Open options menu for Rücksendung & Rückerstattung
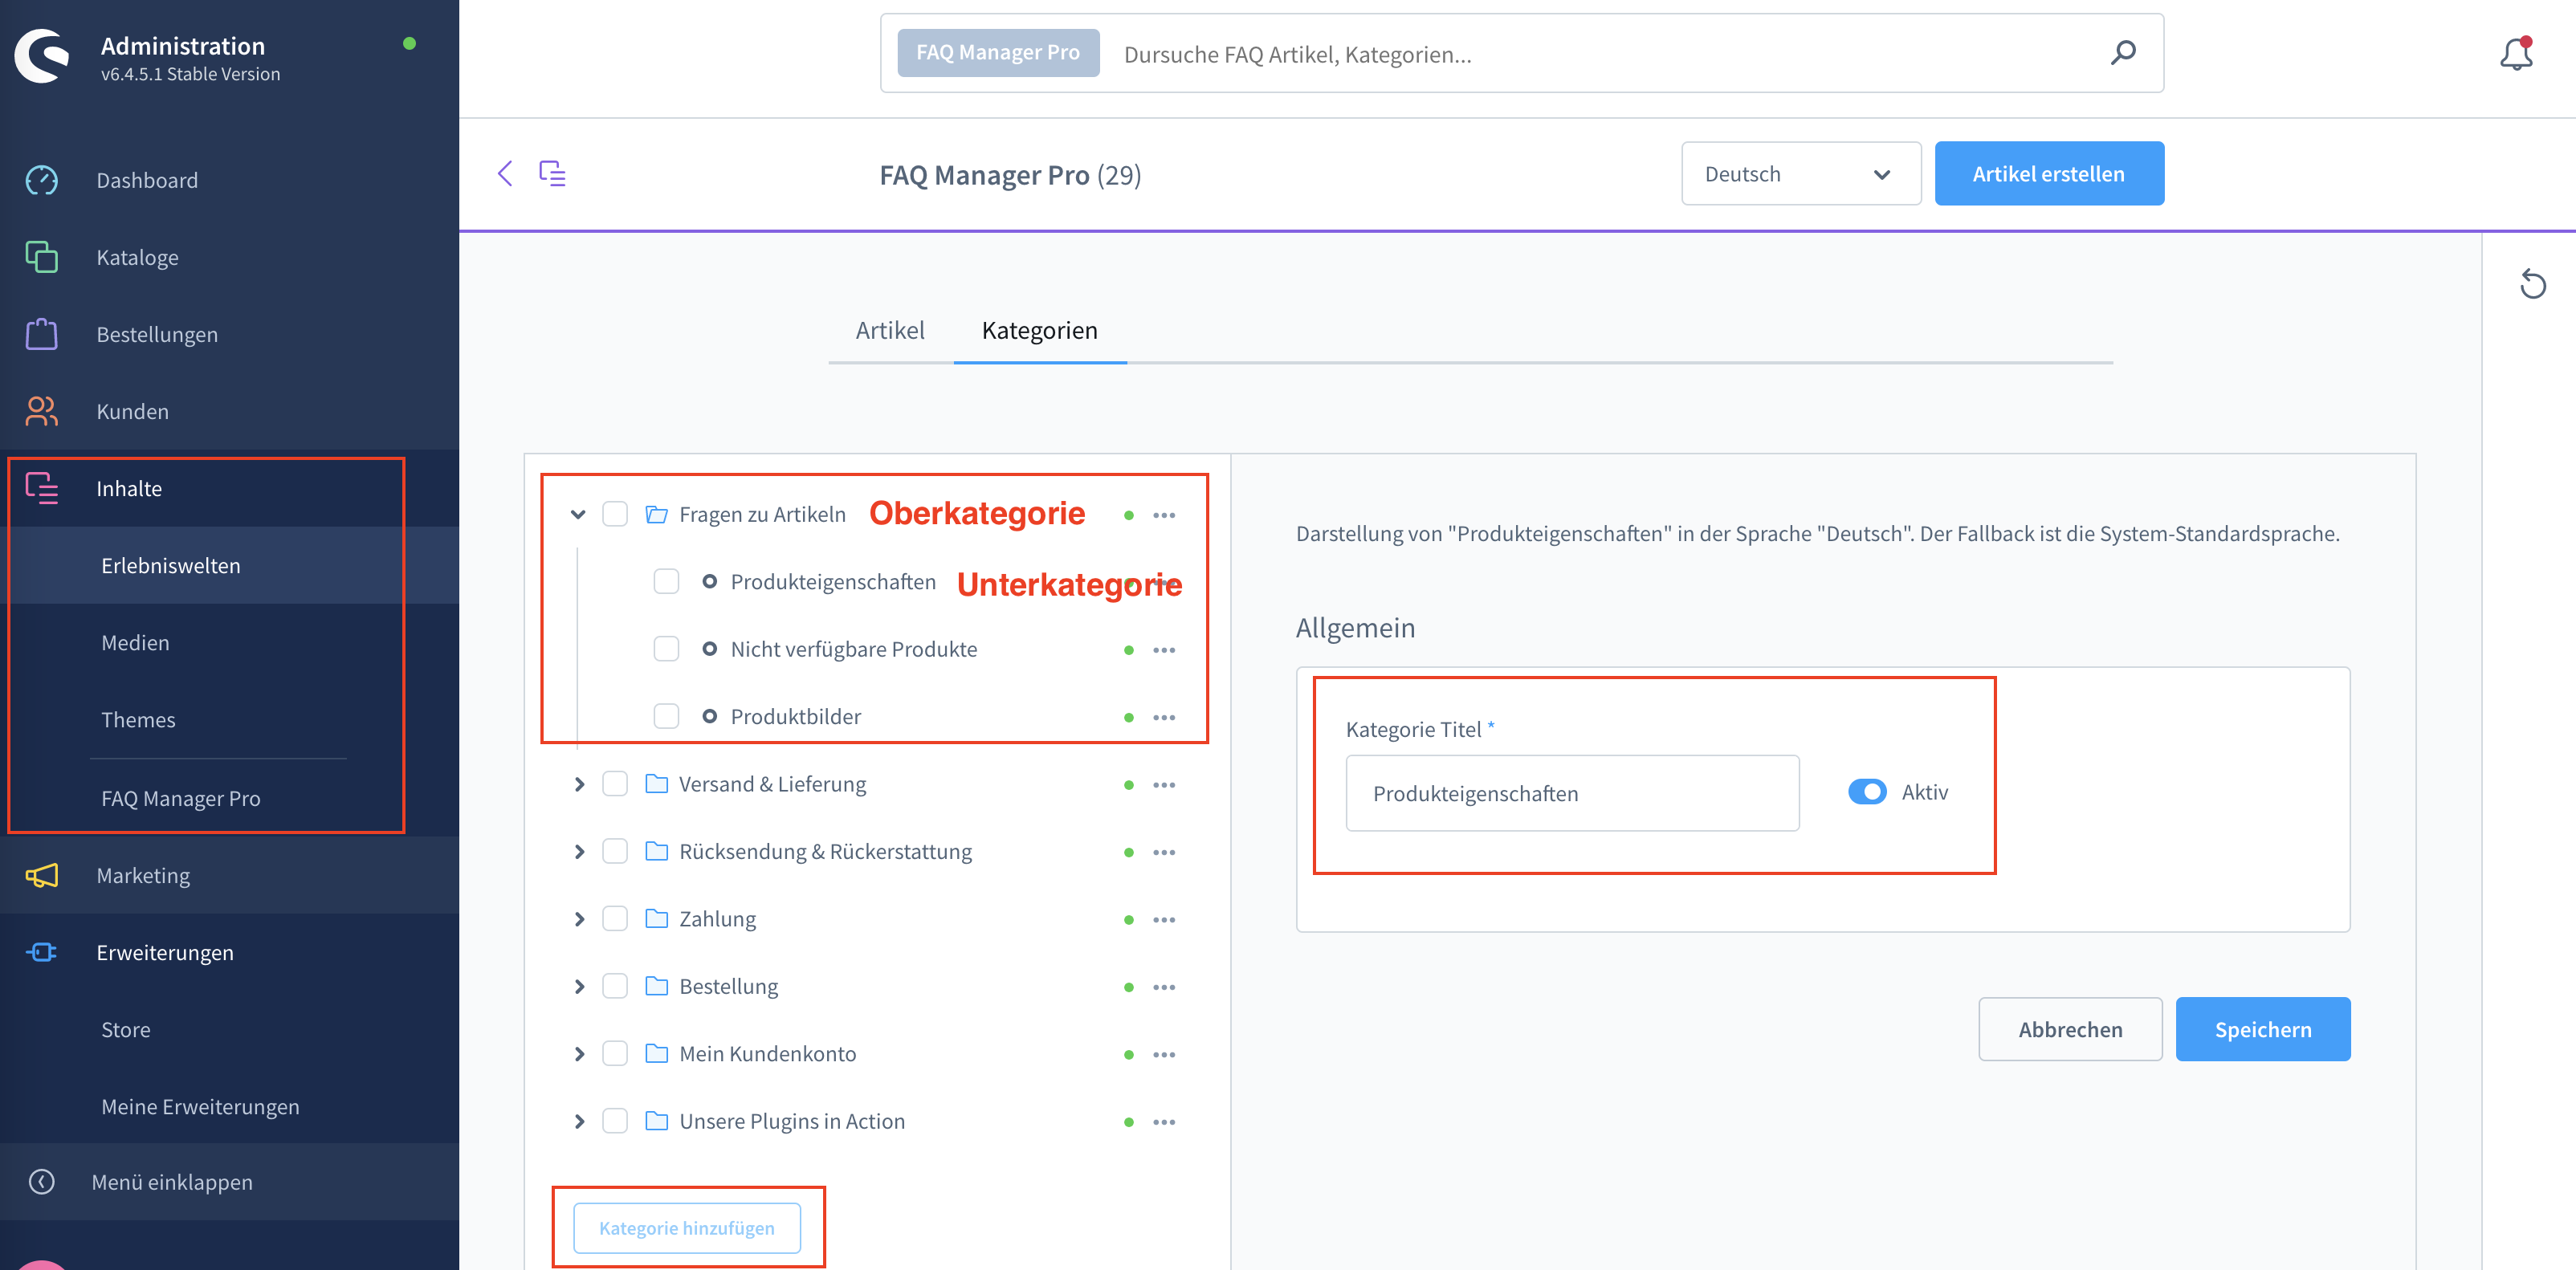 point(1164,852)
